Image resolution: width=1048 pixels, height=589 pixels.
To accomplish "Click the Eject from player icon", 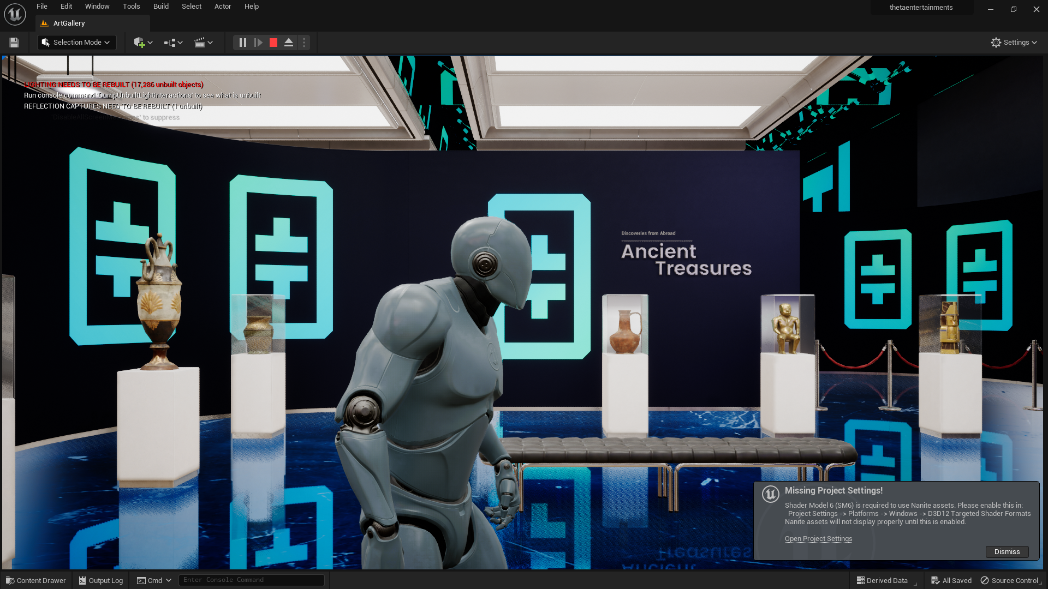I will [289, 43].
